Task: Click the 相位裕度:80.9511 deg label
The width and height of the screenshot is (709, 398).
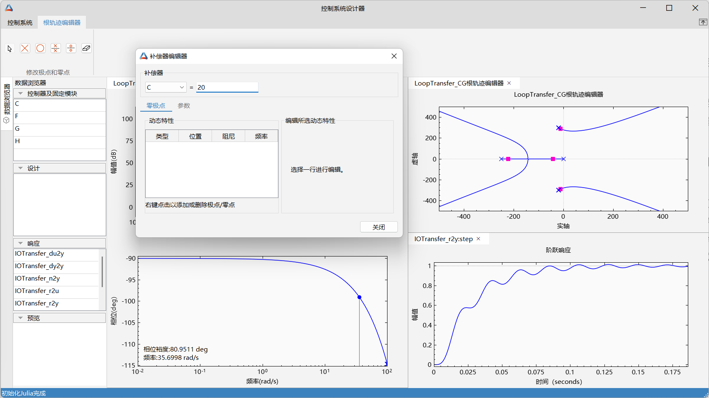Action: pyautogui.click(x=175, y=349)
